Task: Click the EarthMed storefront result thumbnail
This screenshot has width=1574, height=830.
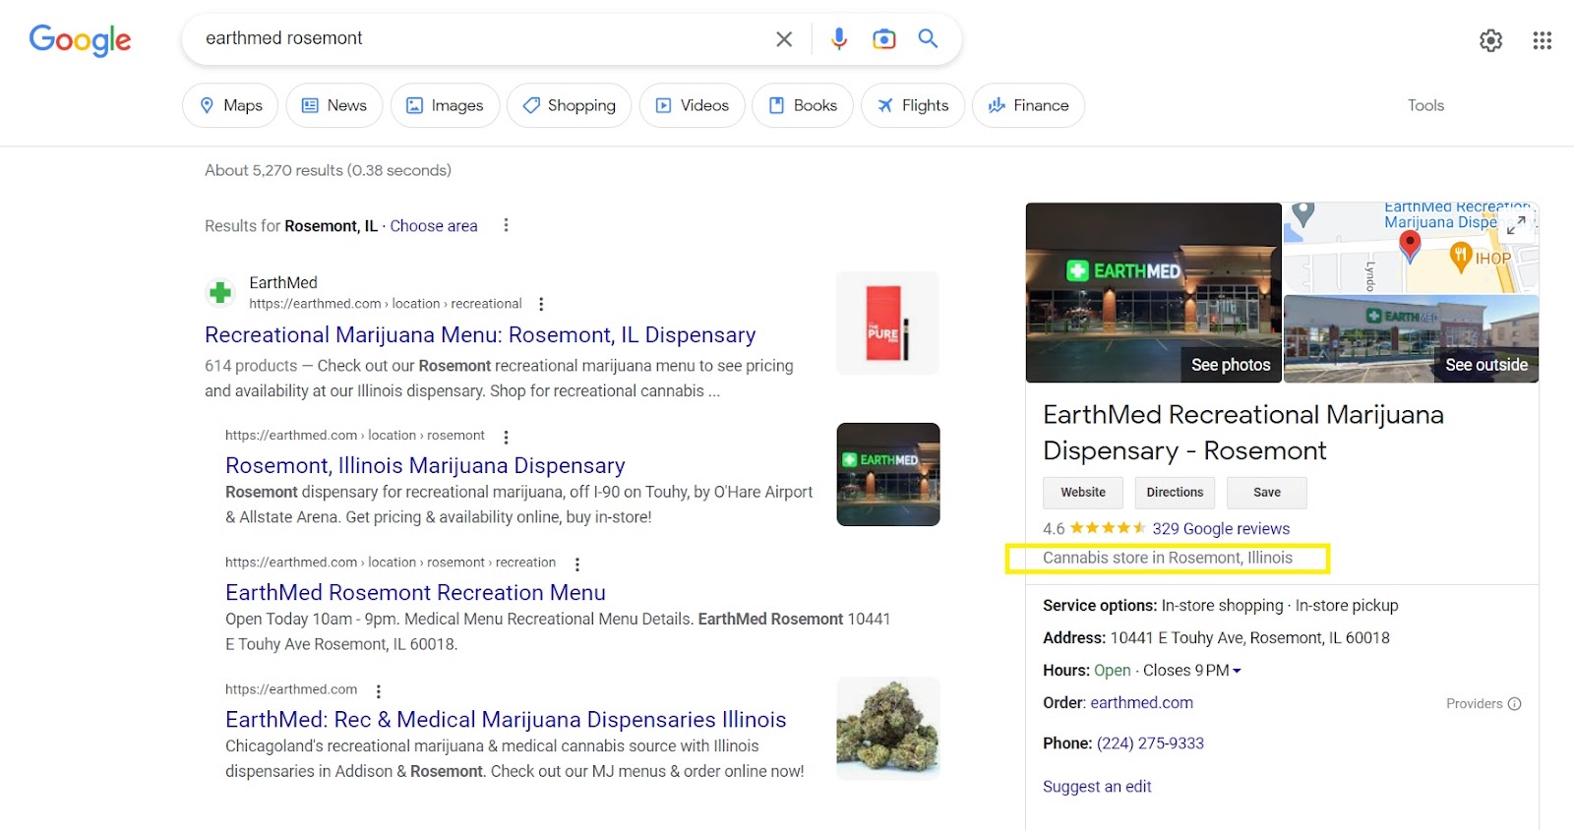Action: tap(888, 474)
